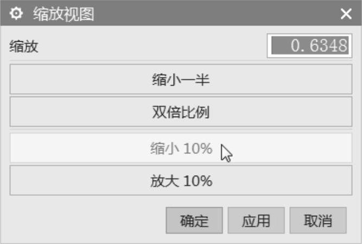Cancel the dialog via 取消
The width and height of the screenshot is (362, 244).
pyautogui.click(x=318, y=220)
